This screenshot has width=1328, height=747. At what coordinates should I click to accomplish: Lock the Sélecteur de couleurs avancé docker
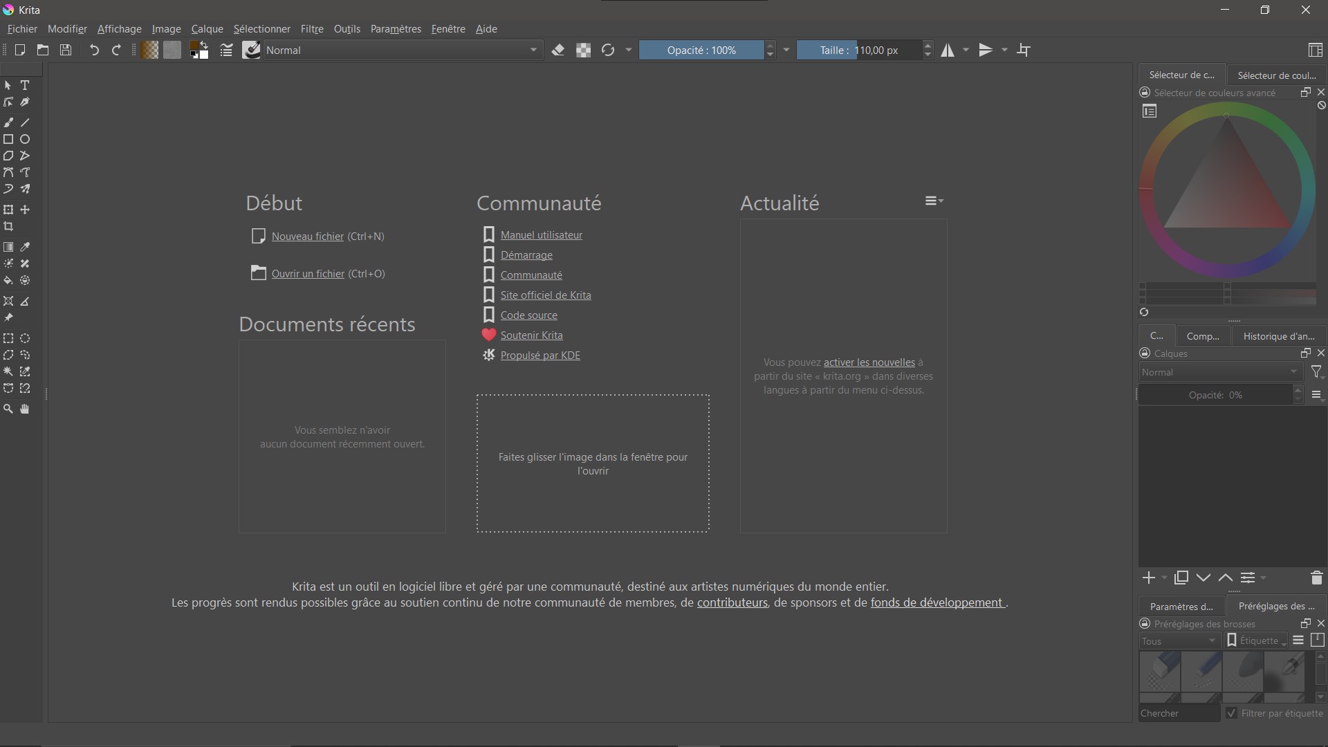(1145, 93)
